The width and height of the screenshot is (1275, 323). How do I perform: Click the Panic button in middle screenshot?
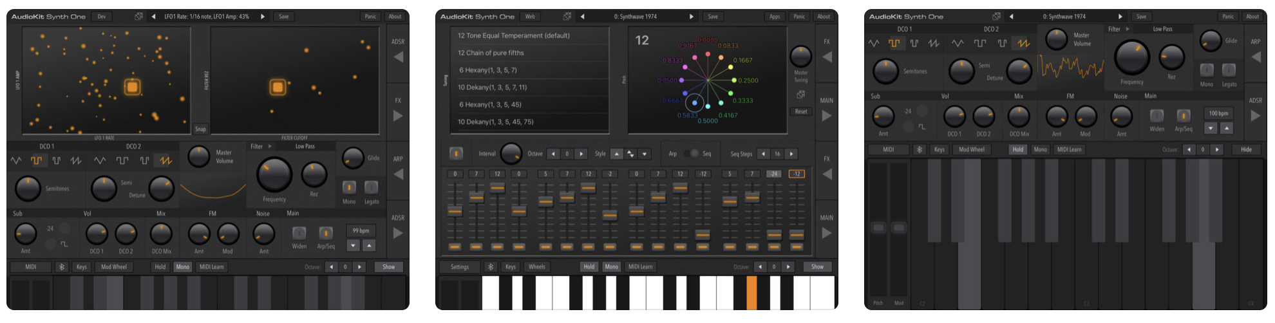coord(799,16)
